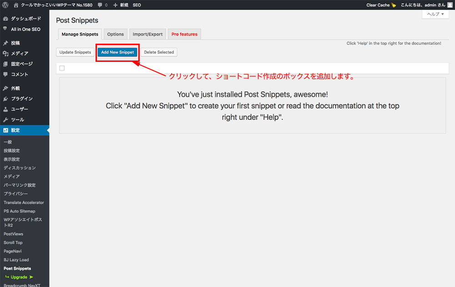Click the Posts pushpin icon
This screenshot has height=287, width=455.
(x=5, y=43)
